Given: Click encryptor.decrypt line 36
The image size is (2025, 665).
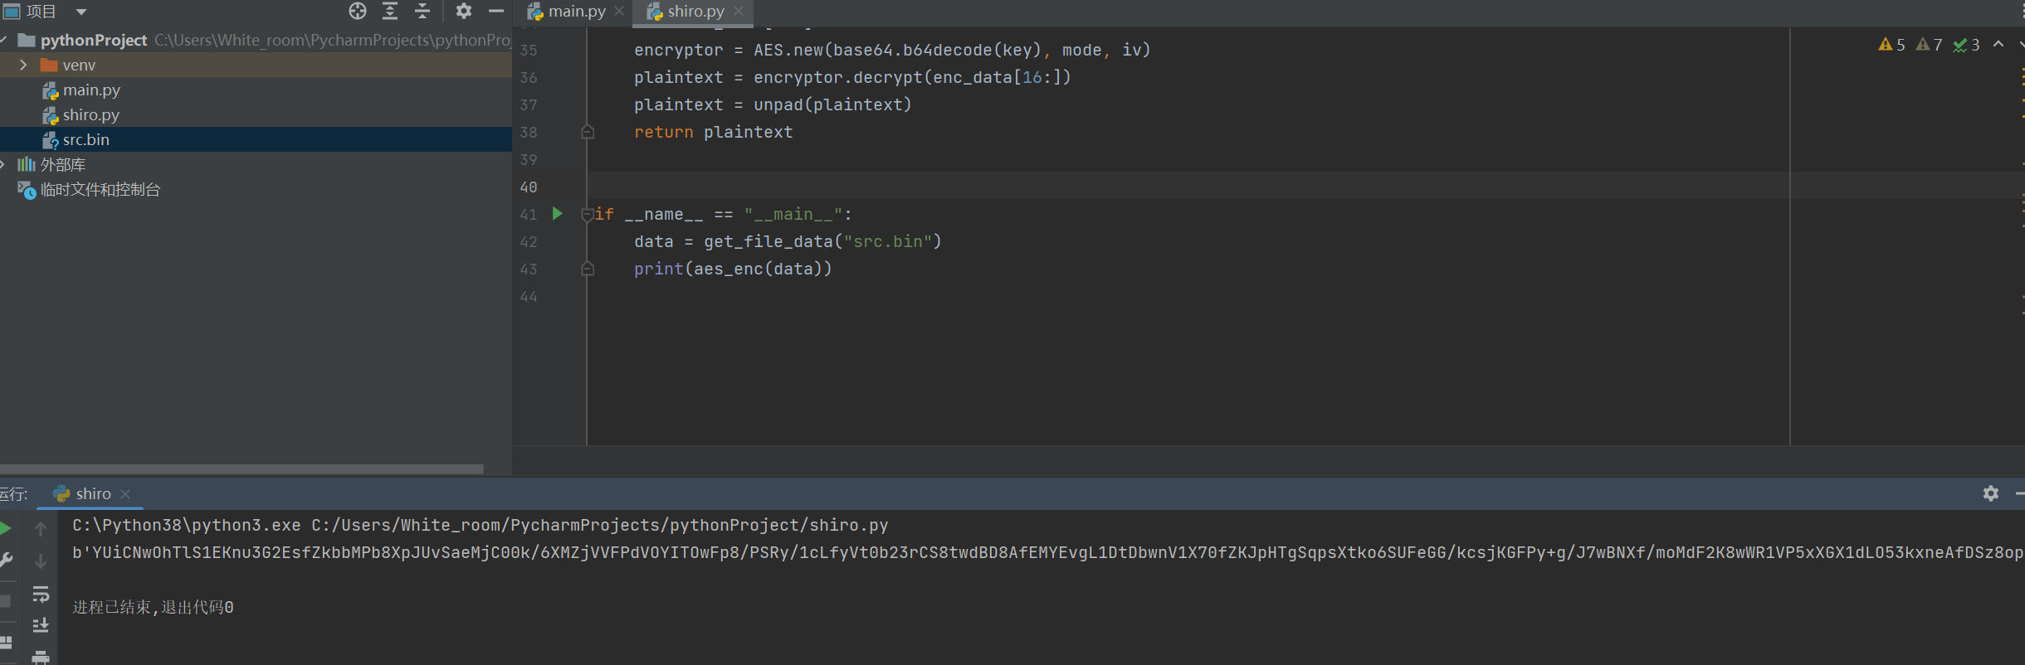Looking at the screenshot, I should (852, 77).
